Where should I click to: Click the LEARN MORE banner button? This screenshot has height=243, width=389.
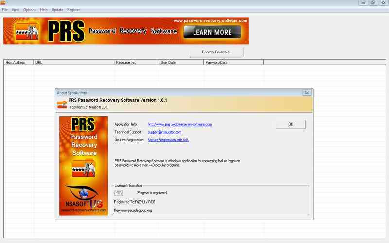point(212,33)
